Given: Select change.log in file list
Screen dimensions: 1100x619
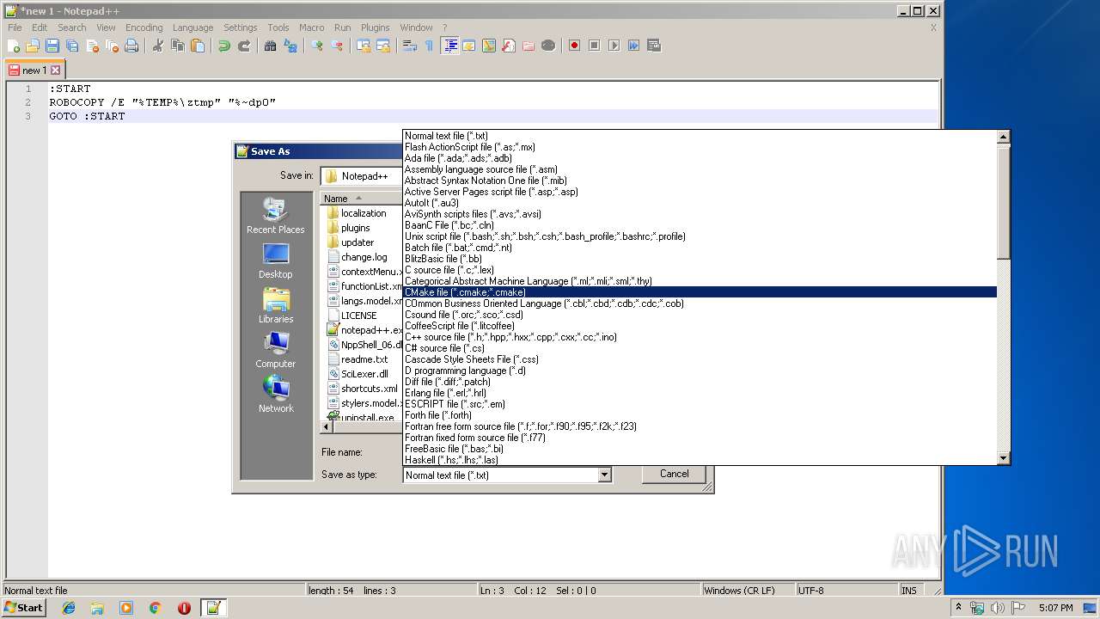Looking at the screenshot, I should [357, 257].
